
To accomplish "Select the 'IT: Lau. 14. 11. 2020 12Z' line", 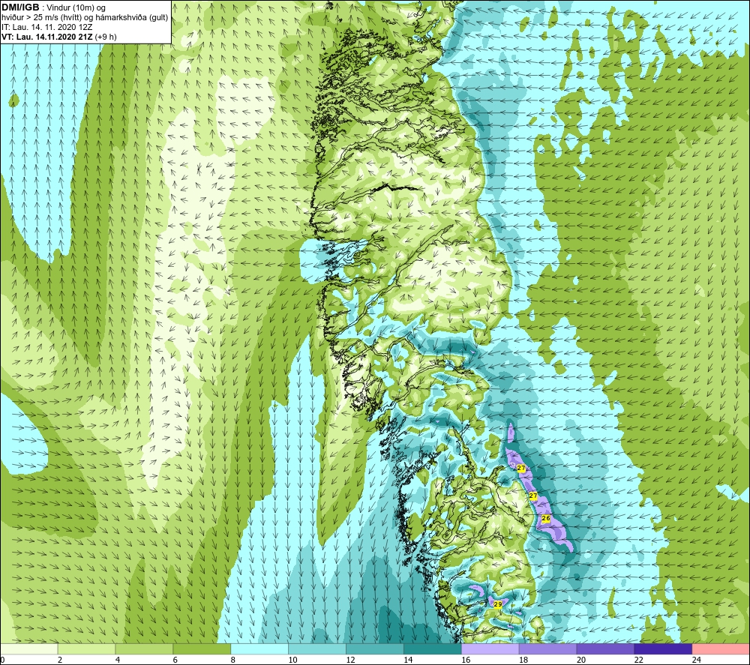I will click(46, 27).
